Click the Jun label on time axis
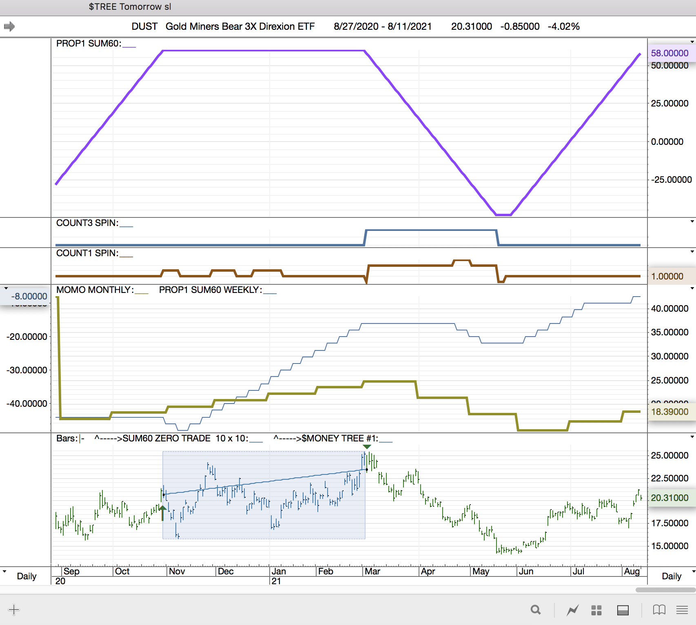The image size is (696, 625). [x=526, y=571]
